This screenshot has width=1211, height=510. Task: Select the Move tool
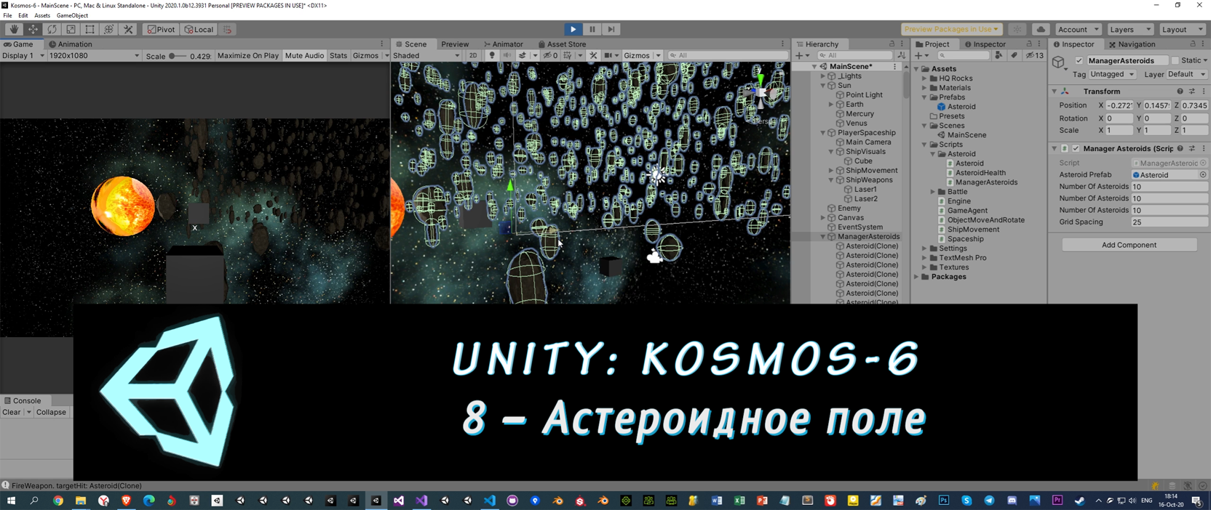(x=33, y=29)
